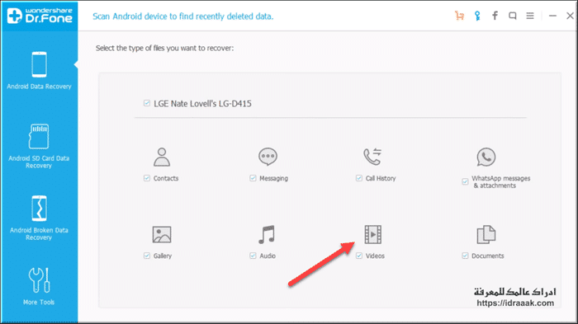Uncheck the Gallery checkbox
Viewport: 578px width, 324px height.
[147, 256]
